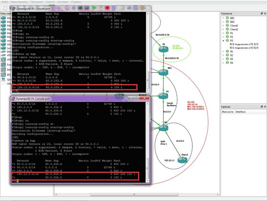Select R4 in the topology list

(x=232, y=63)
